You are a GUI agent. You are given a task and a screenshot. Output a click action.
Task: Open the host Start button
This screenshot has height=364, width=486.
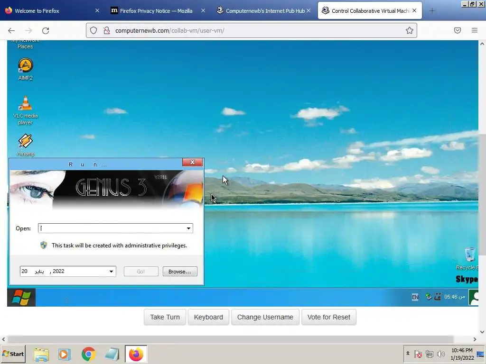coord(13,354)
